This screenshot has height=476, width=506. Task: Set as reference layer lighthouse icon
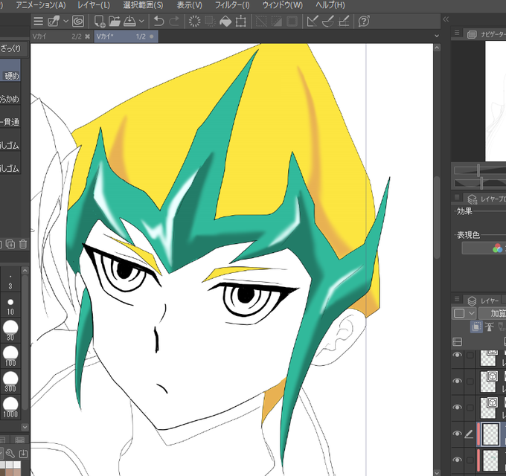point(489,327)
